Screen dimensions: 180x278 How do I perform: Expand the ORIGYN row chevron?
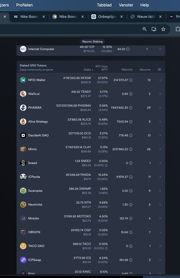click(x=160, y=232)
